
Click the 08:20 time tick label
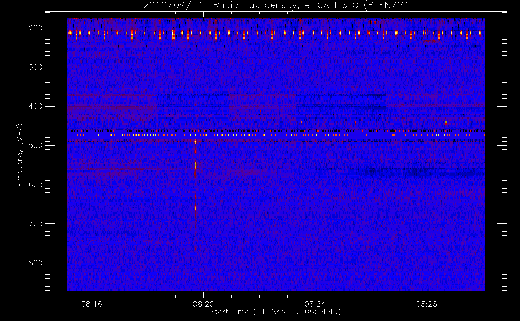click(203, 304)
